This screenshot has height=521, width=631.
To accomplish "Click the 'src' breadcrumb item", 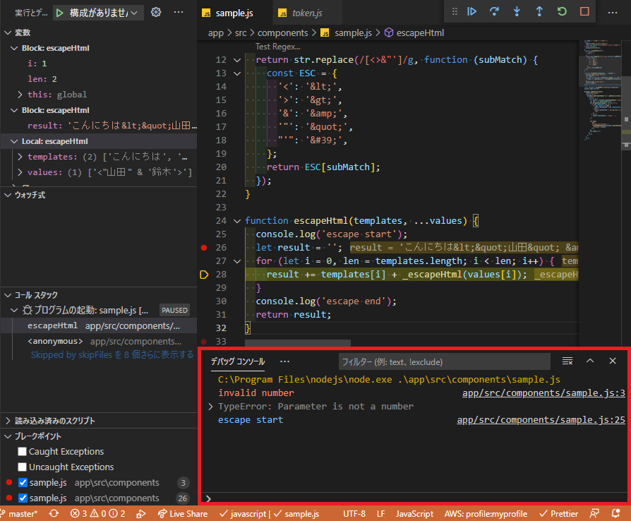I will (241, 33).
